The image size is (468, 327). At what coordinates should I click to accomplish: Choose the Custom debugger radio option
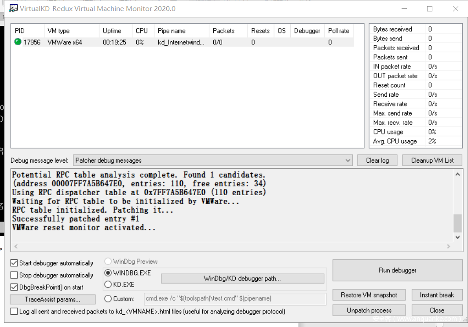(108, 299)
